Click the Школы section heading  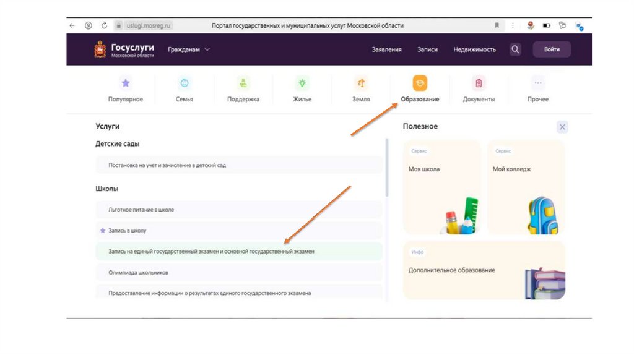106,189
